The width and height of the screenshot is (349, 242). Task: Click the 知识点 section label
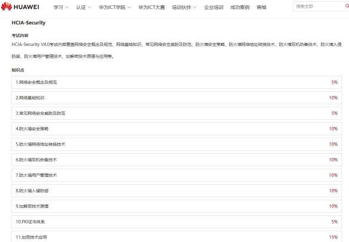click(18, 70)
